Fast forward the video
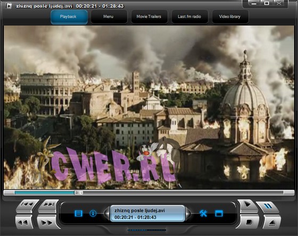Screen dimensions: 298x236 (x=47, y=222)
